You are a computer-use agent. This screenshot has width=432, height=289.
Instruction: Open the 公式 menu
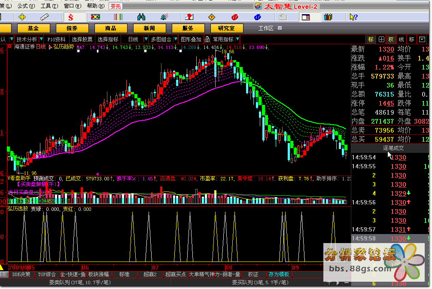point(26,6)
